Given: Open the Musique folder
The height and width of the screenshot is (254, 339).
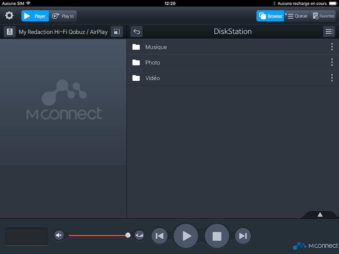Looking at the screenshot, I should [x=233, y=47].
